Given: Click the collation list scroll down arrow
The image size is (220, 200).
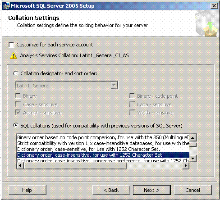Looking at the screenshot, I should tap(193, 159).
